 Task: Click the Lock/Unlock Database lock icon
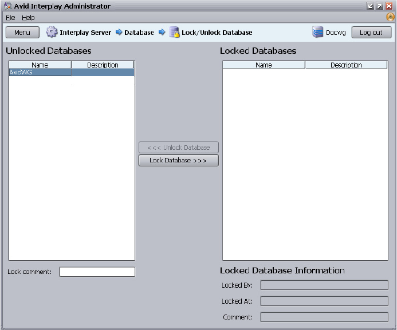[x=174, y=33]
